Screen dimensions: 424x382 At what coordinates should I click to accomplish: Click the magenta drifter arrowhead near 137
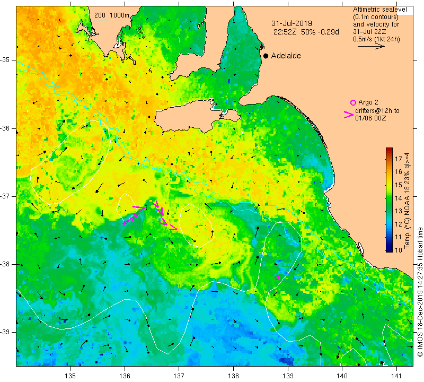173,228
